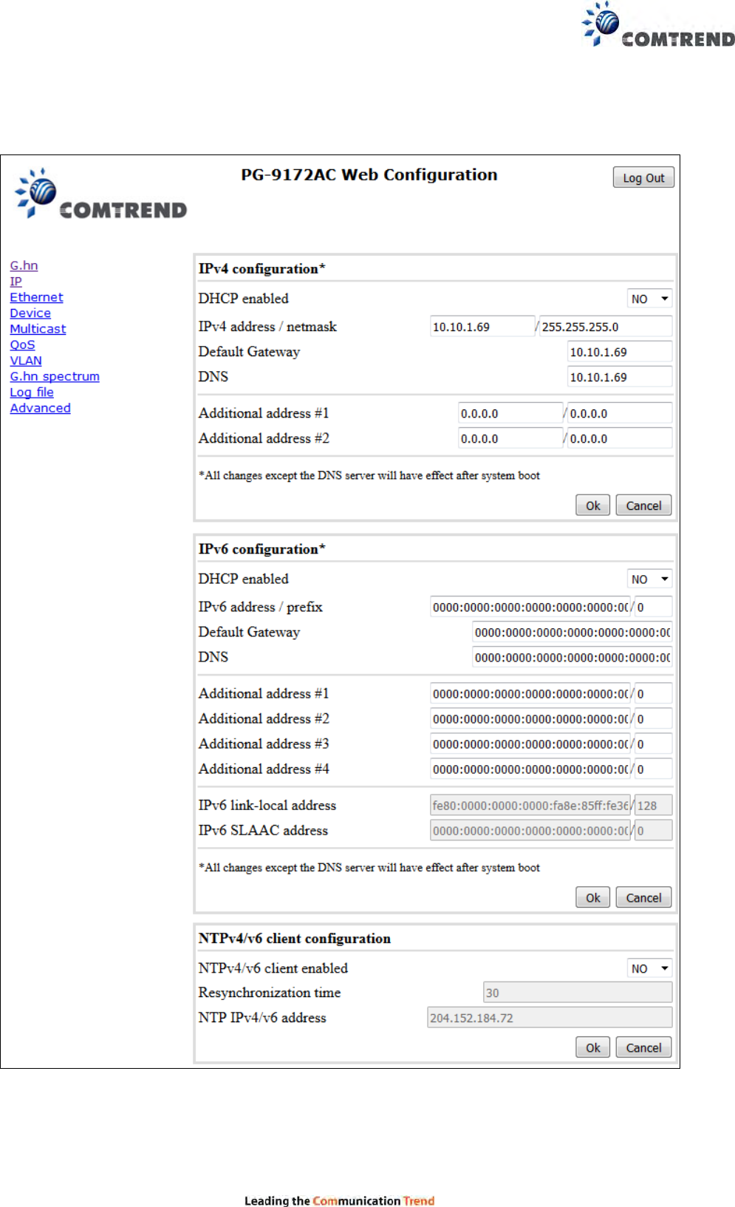Click IPv6 Additional address #4 prefix field
The image size is (735, 1207).
tap(654, 769)
